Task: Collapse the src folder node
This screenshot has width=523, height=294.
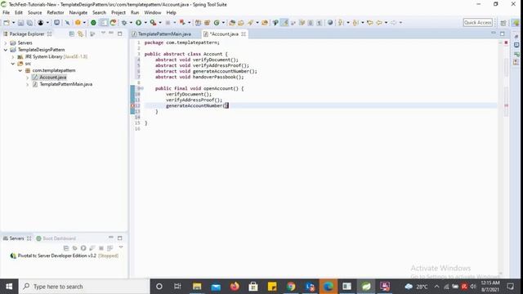Action: 13,64
